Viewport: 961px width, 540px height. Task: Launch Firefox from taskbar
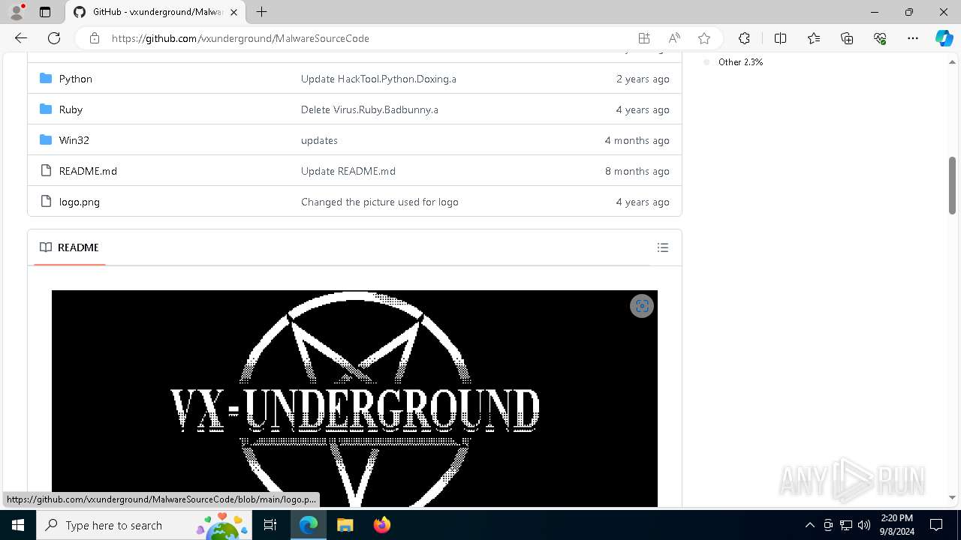coord(382,525)
